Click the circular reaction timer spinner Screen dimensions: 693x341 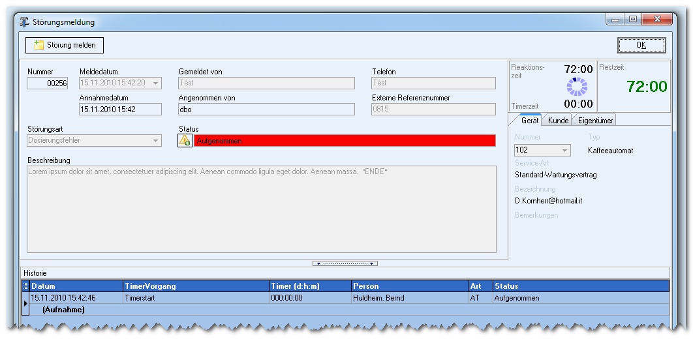pos(577,87)
